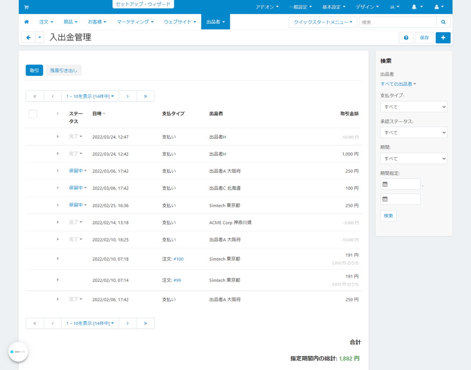Expand the 2022/03/24, 12:42 transaction row
The width and height of the screenshot is (471, 370).
pyautogui.click(x=57, y=153)
